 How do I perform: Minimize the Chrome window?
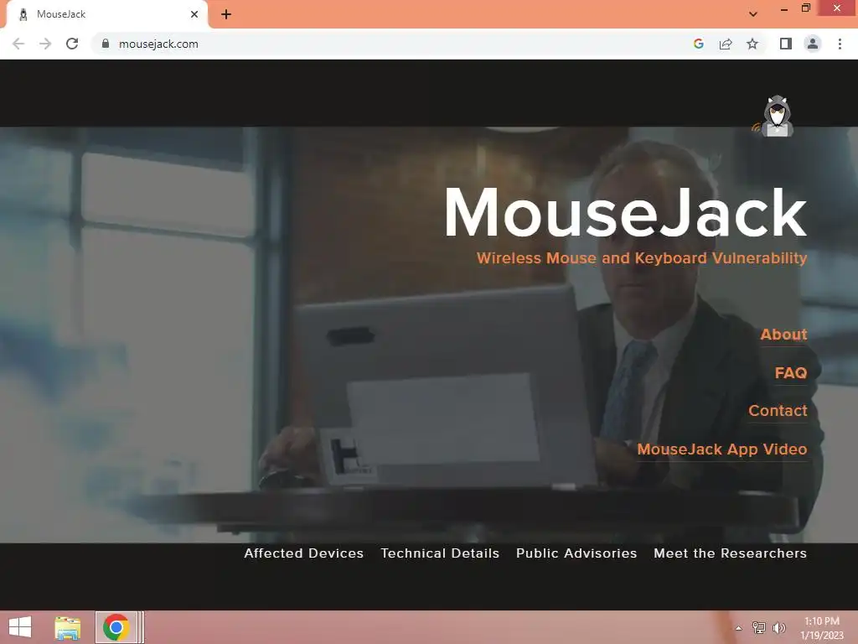783,8
